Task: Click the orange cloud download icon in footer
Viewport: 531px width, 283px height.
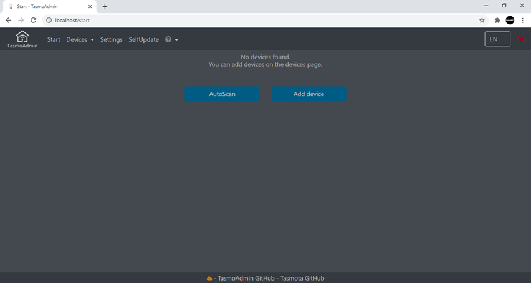Action: coord(209,278)
